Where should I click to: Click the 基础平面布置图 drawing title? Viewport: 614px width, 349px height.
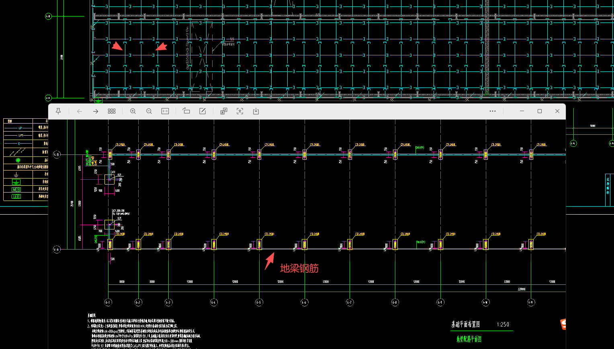(466, 325)
